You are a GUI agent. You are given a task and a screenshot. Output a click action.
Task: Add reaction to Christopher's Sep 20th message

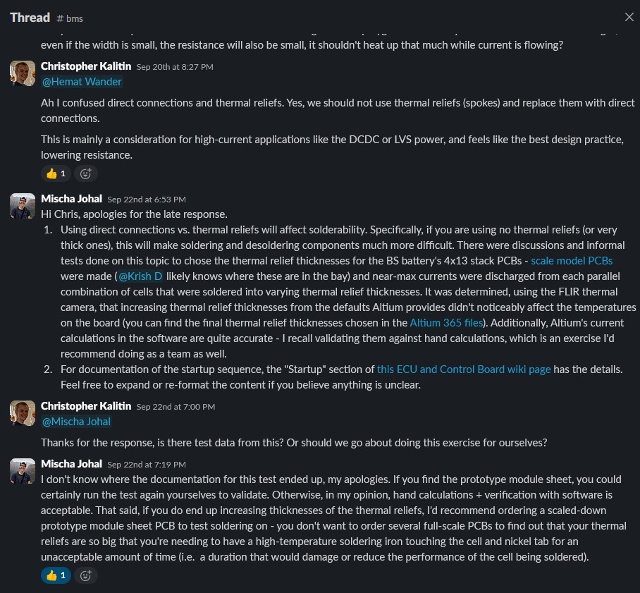pos(86,173)
